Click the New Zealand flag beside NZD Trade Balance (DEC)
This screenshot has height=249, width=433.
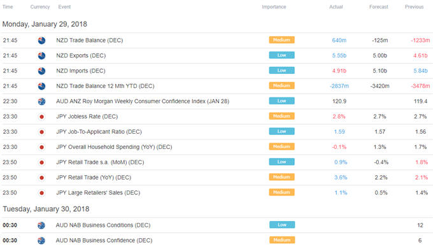click(x=41, y=40)
